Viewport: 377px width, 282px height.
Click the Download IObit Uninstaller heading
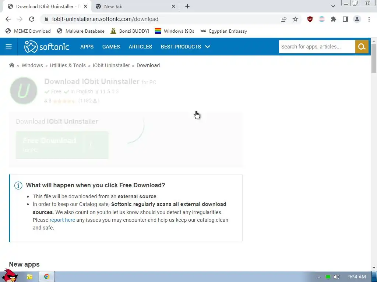[92, 82]
